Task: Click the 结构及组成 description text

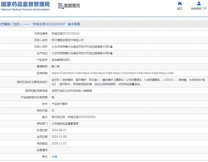Action: (128, 82)
